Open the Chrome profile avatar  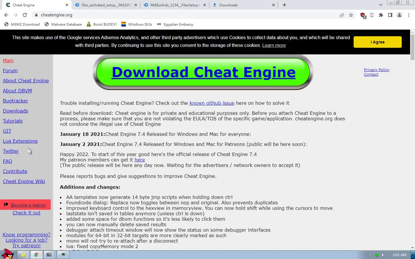pyautogui.click(x=399, y=15)
